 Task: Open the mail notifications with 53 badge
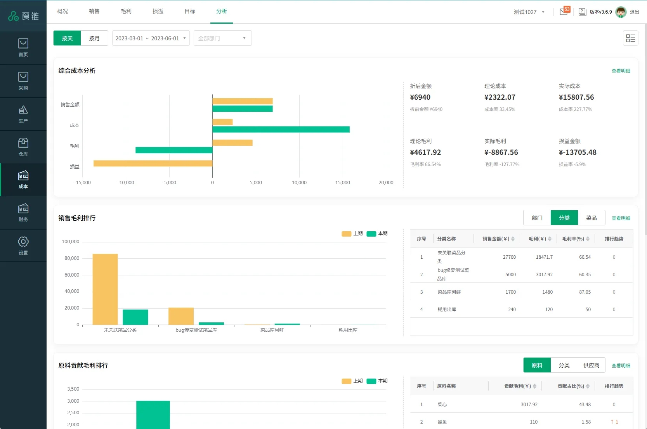(564, 12)
